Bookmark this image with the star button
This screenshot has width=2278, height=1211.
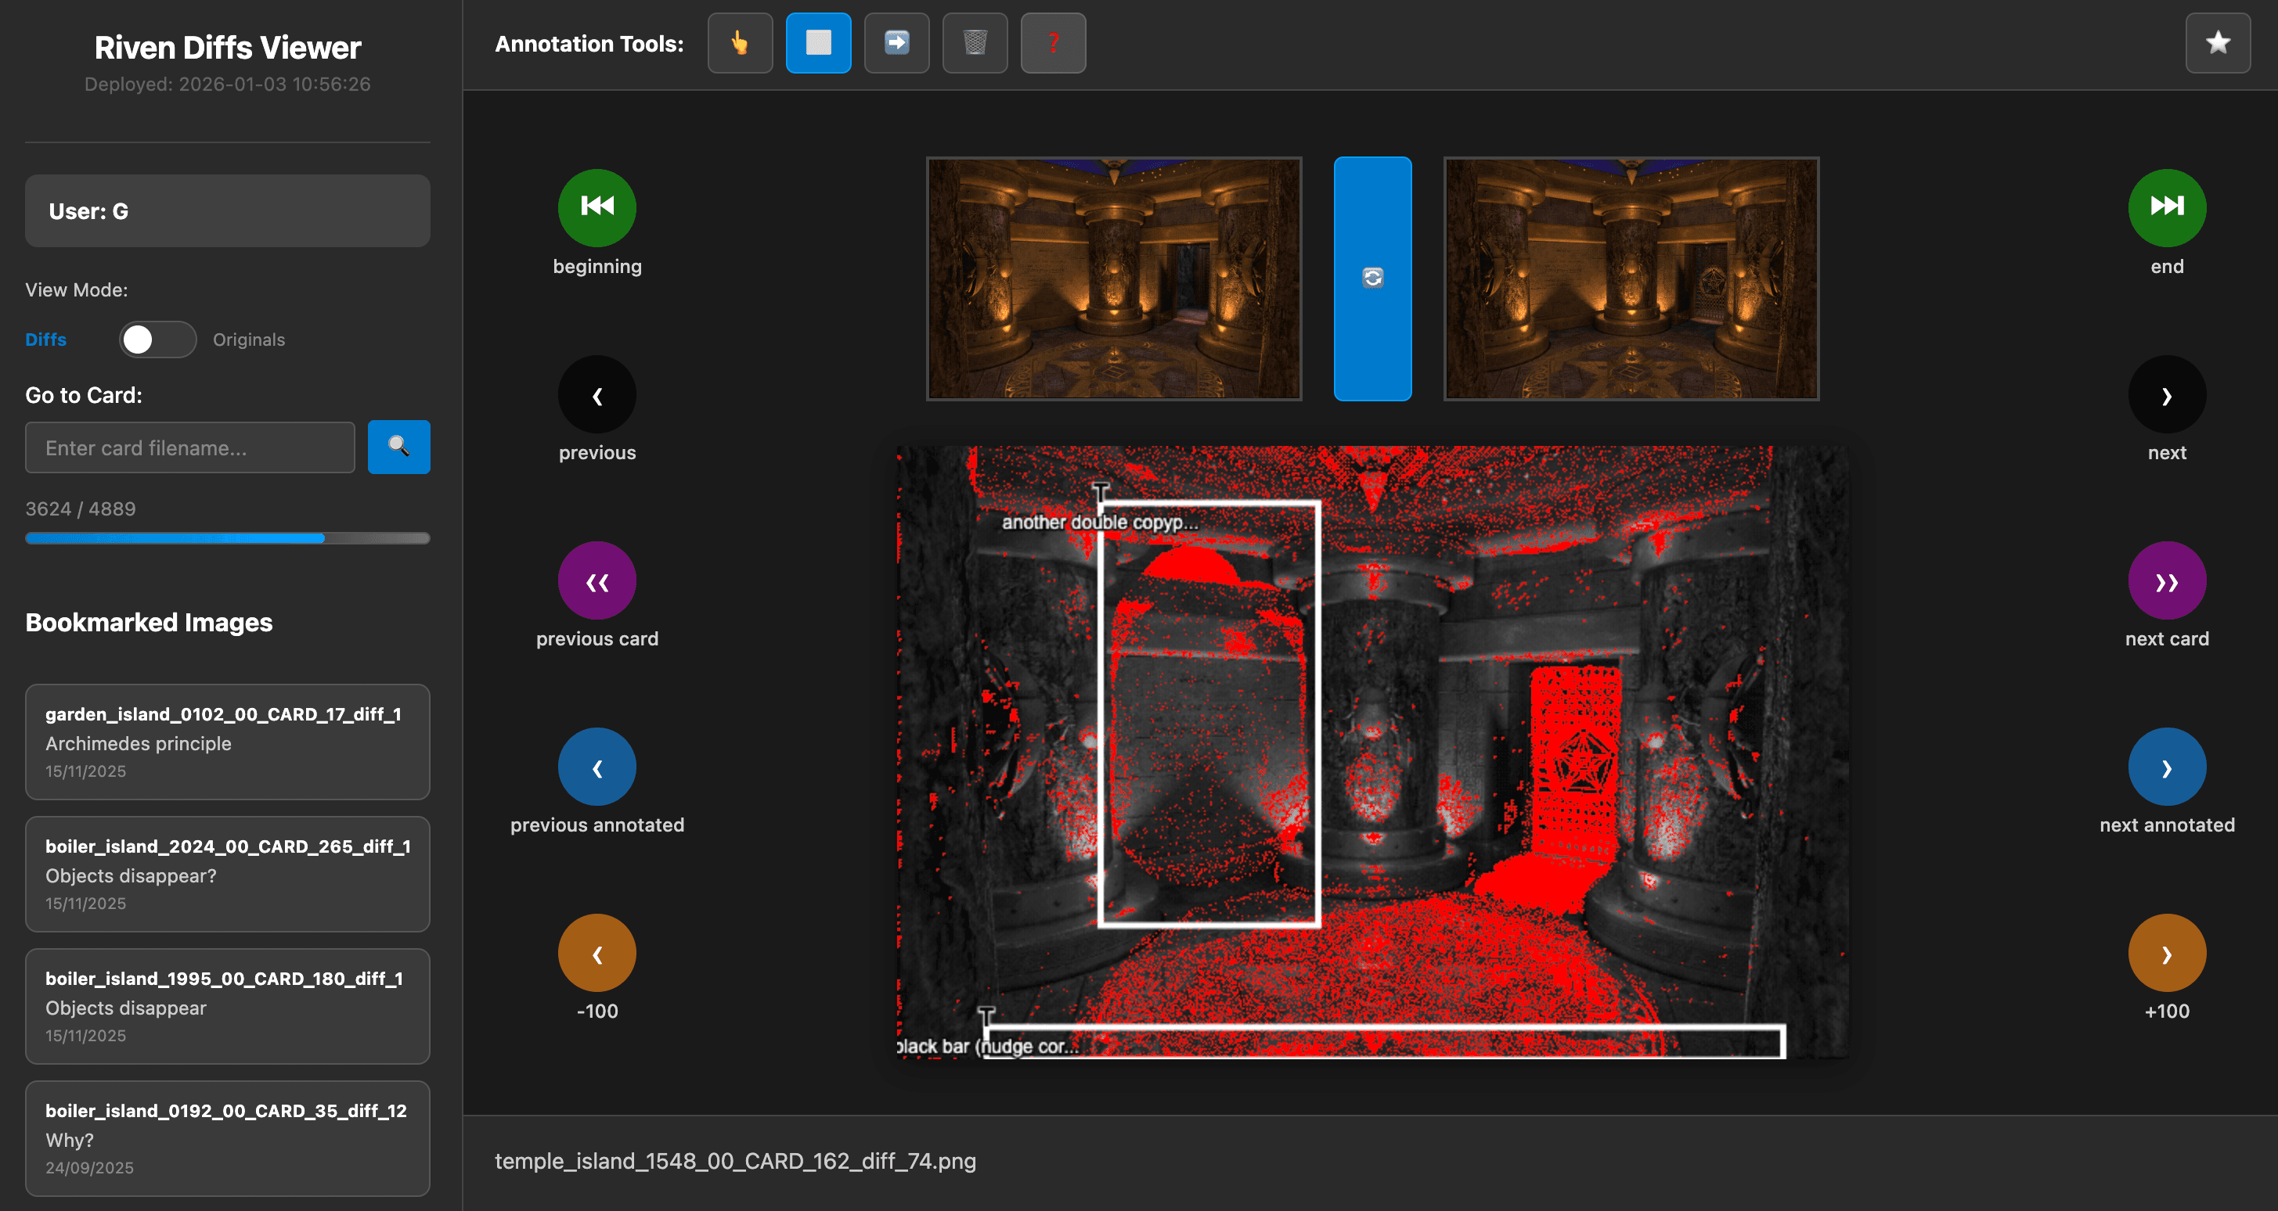coord(2217,42)
